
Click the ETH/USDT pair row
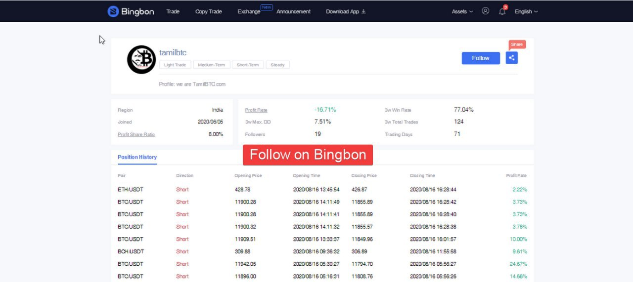coord(322,190)
